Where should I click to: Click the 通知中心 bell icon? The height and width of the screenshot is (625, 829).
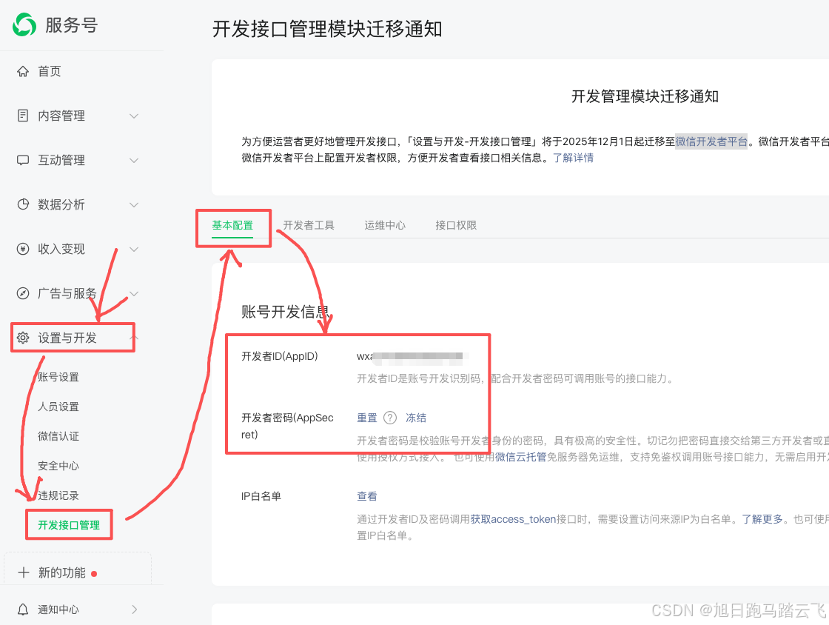[x=23, y=609]
